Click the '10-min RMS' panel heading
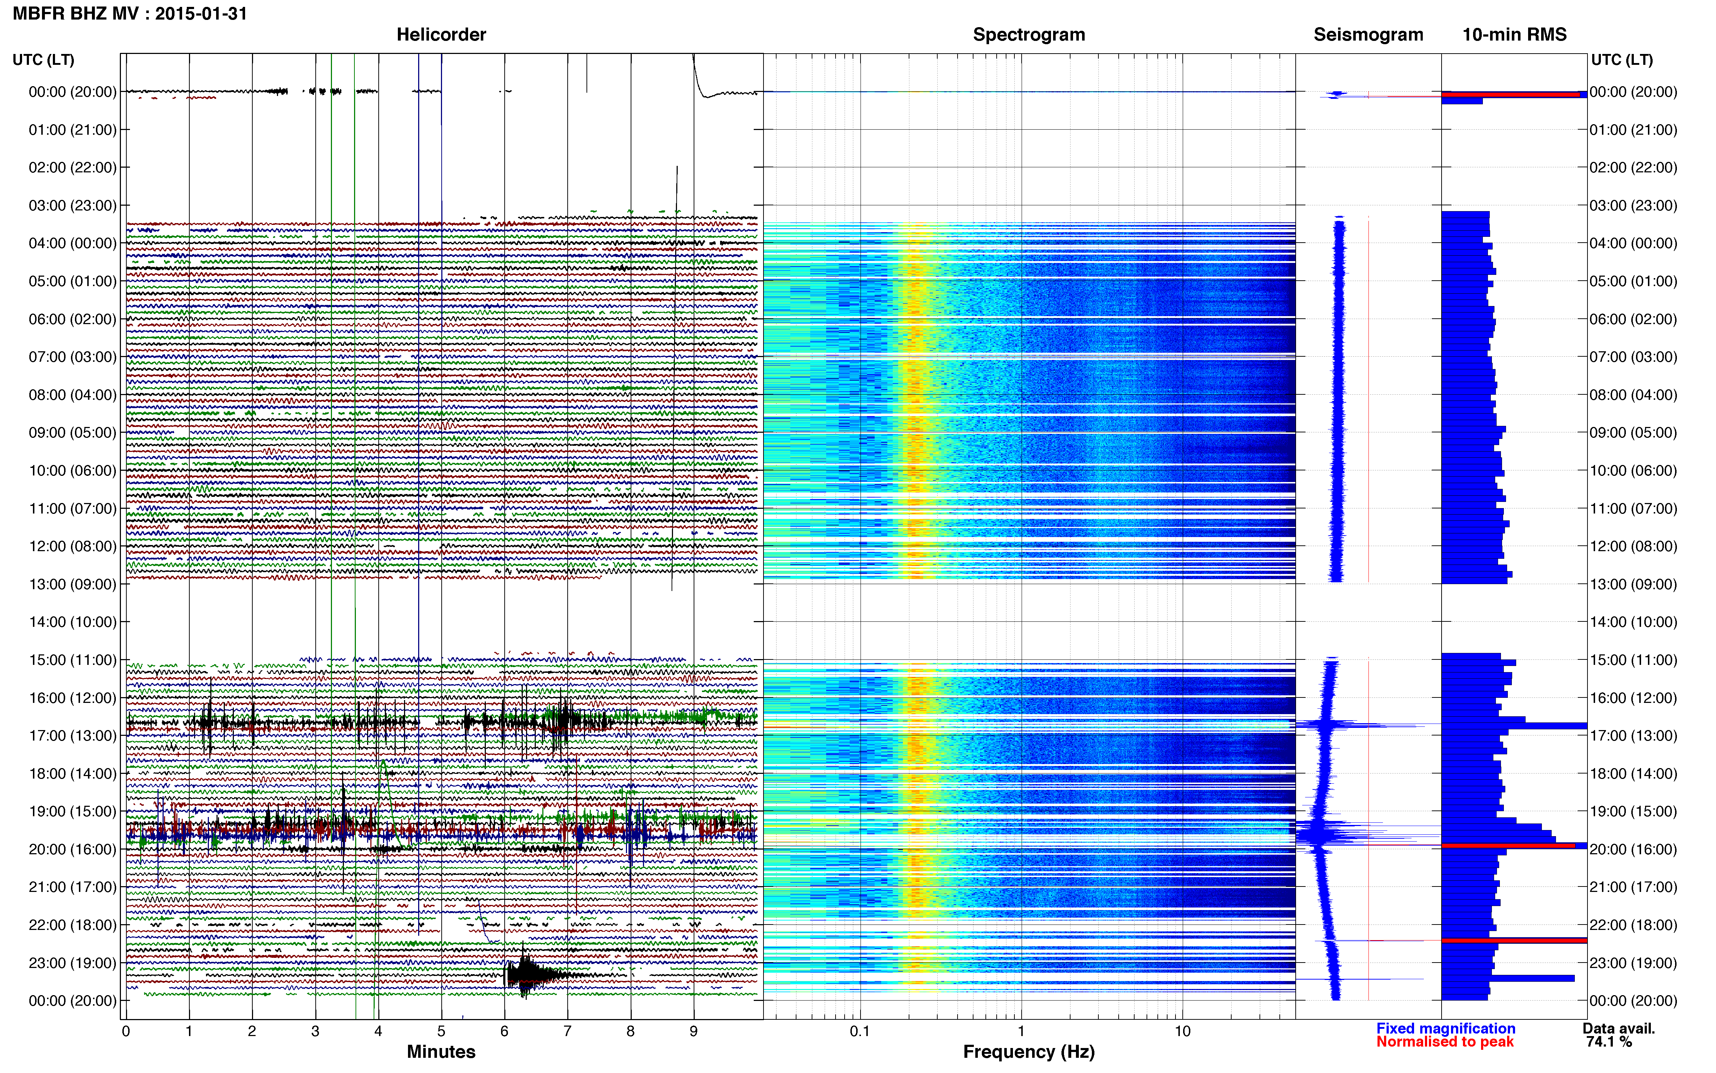Image resolution: width=1716 pixels, height=1073 pixels. (x=1514, y=35)
